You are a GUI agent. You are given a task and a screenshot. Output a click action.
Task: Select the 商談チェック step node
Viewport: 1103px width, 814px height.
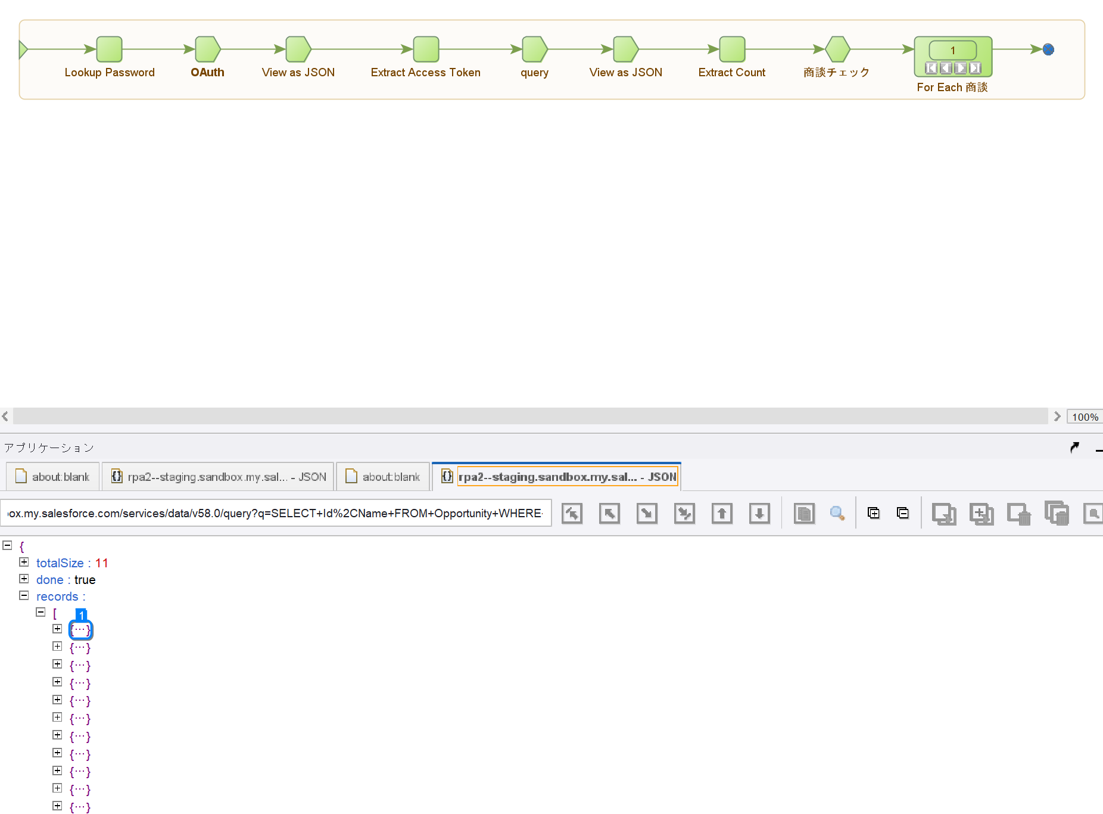837,49
